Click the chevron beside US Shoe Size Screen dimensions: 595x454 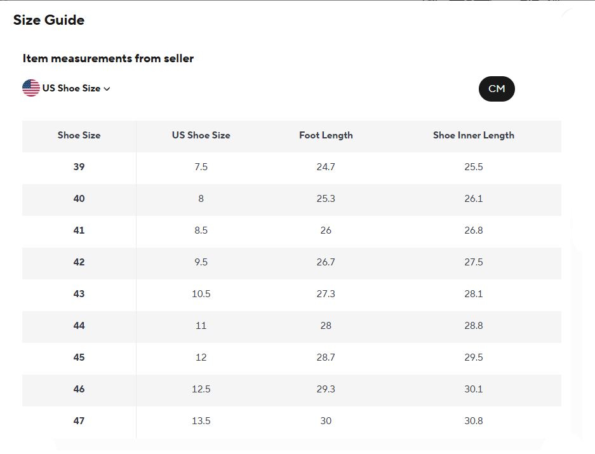(107, 89)
